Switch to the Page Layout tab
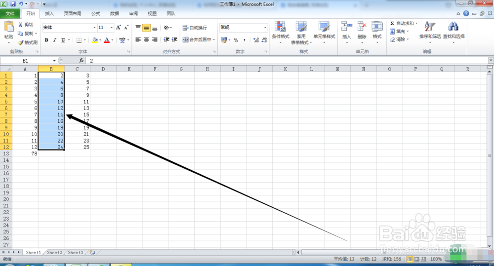Viewport: 494px width, 266px height. click(x=73, y=13)
